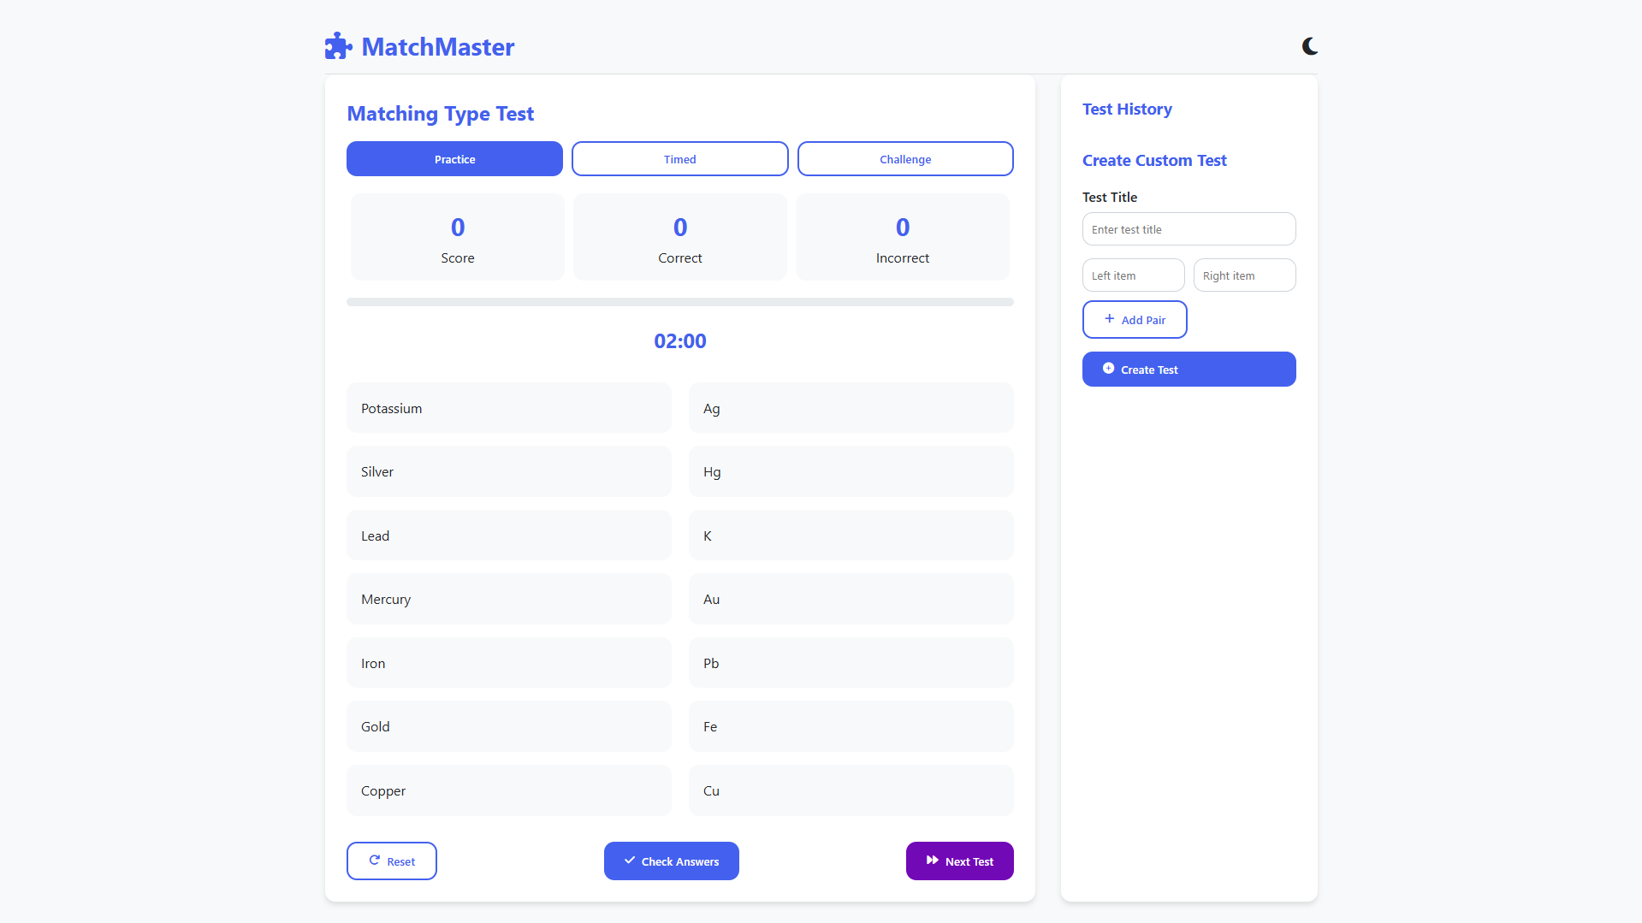
Task: Click the checkmark icon on Check Answers
Action: pyautogui.click(x=630, y=861)
